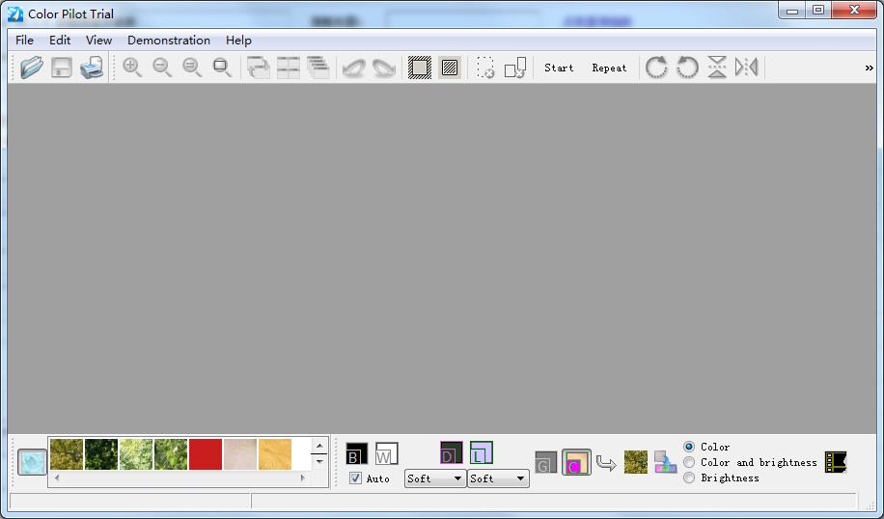
Task: Select the Color and brightness option
Action: [x=689, y=462]
